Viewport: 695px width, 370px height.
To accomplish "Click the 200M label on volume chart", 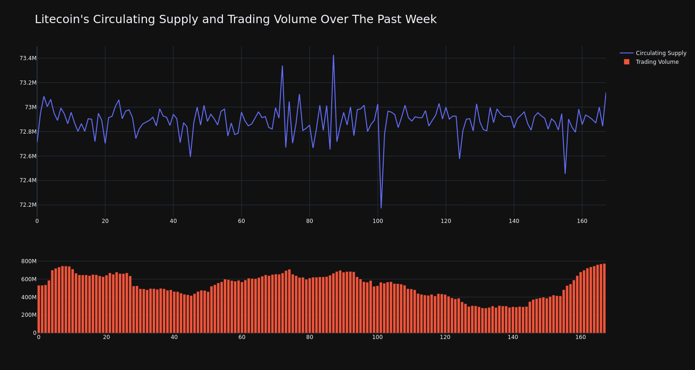I will 29,315.
